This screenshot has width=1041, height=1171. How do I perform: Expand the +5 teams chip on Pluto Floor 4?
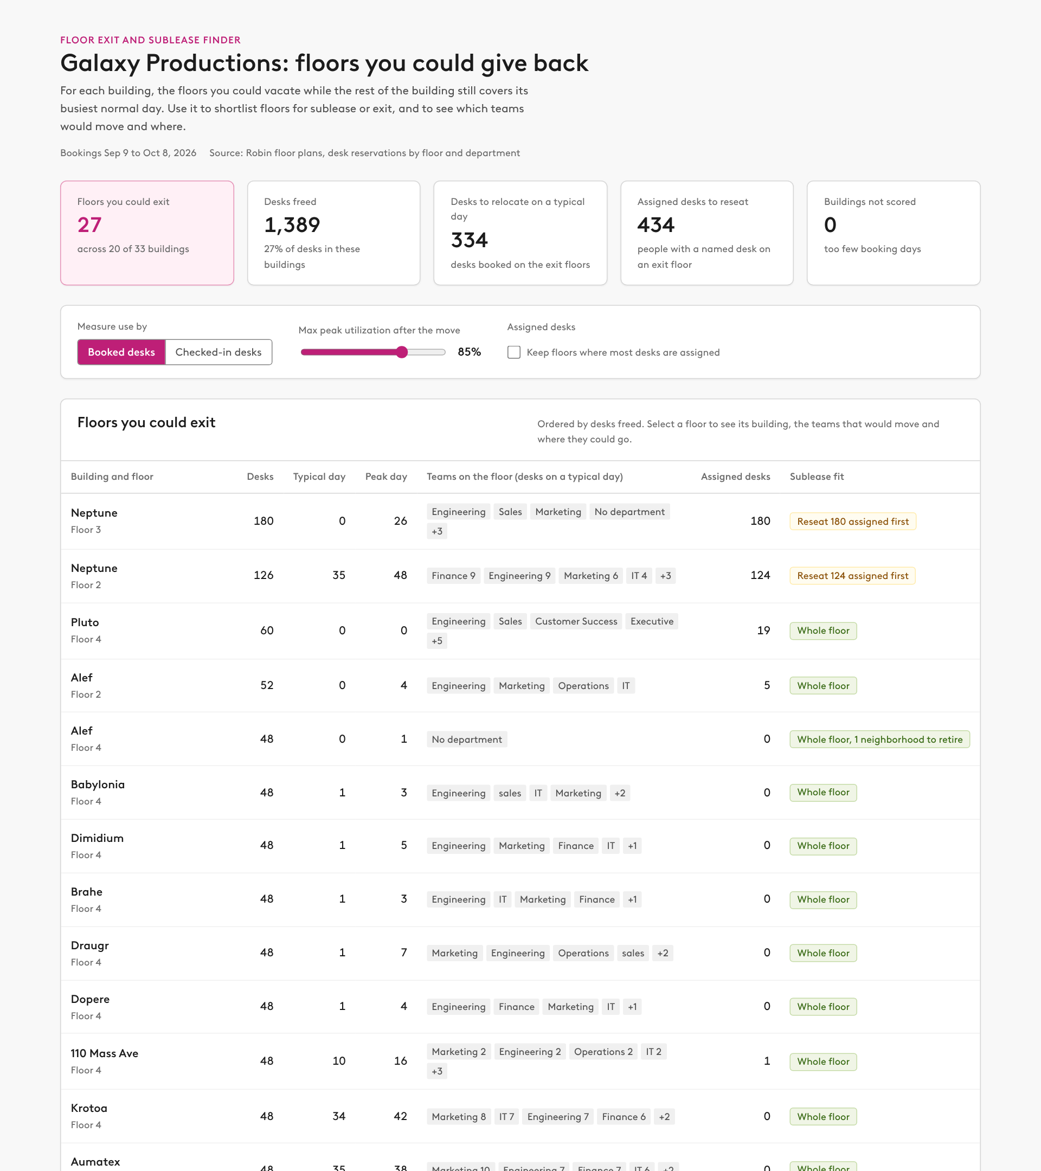tap(437, 640)
